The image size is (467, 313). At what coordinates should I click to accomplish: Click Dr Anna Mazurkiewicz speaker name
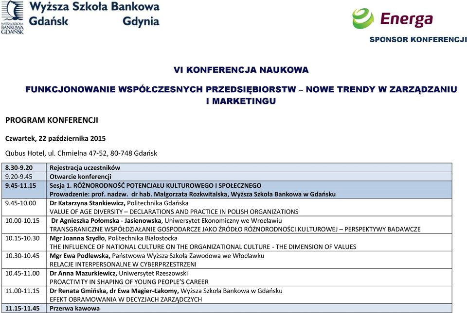[x=83, y=273]
